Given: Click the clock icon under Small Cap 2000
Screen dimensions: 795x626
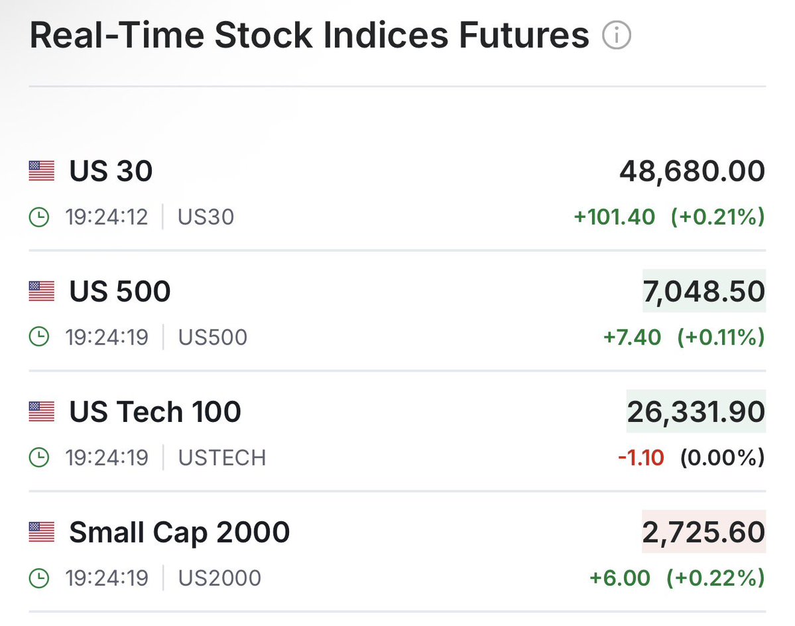Looking at the screenshot, I should [39, 578].
